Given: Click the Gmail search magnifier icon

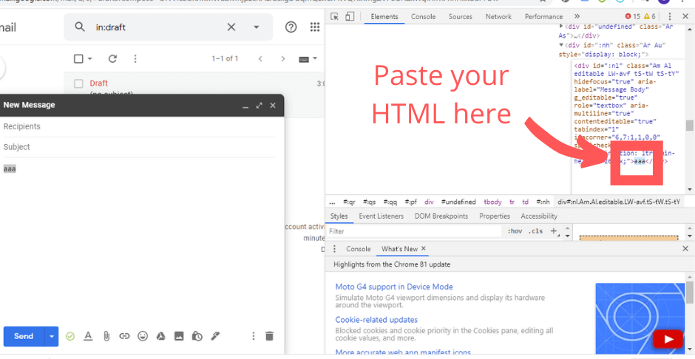Looking at the screenshot, I should pyautogui.click(x=80, y=27).
